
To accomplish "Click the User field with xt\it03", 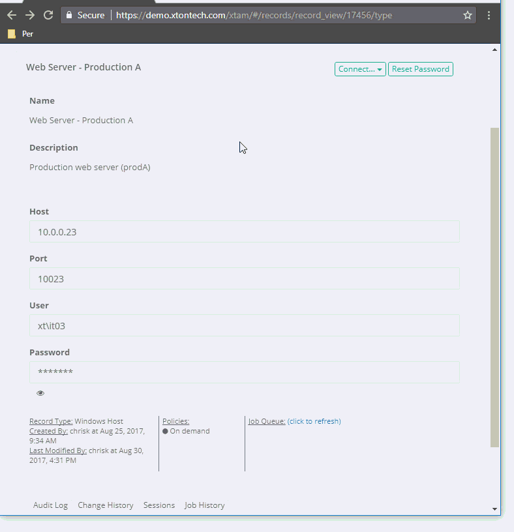I will coord(244,325).
